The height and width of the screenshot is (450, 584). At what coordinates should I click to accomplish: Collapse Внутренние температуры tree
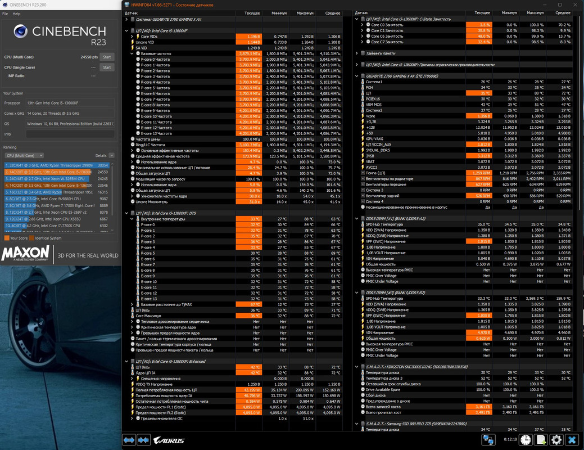[x=132, y=219]
